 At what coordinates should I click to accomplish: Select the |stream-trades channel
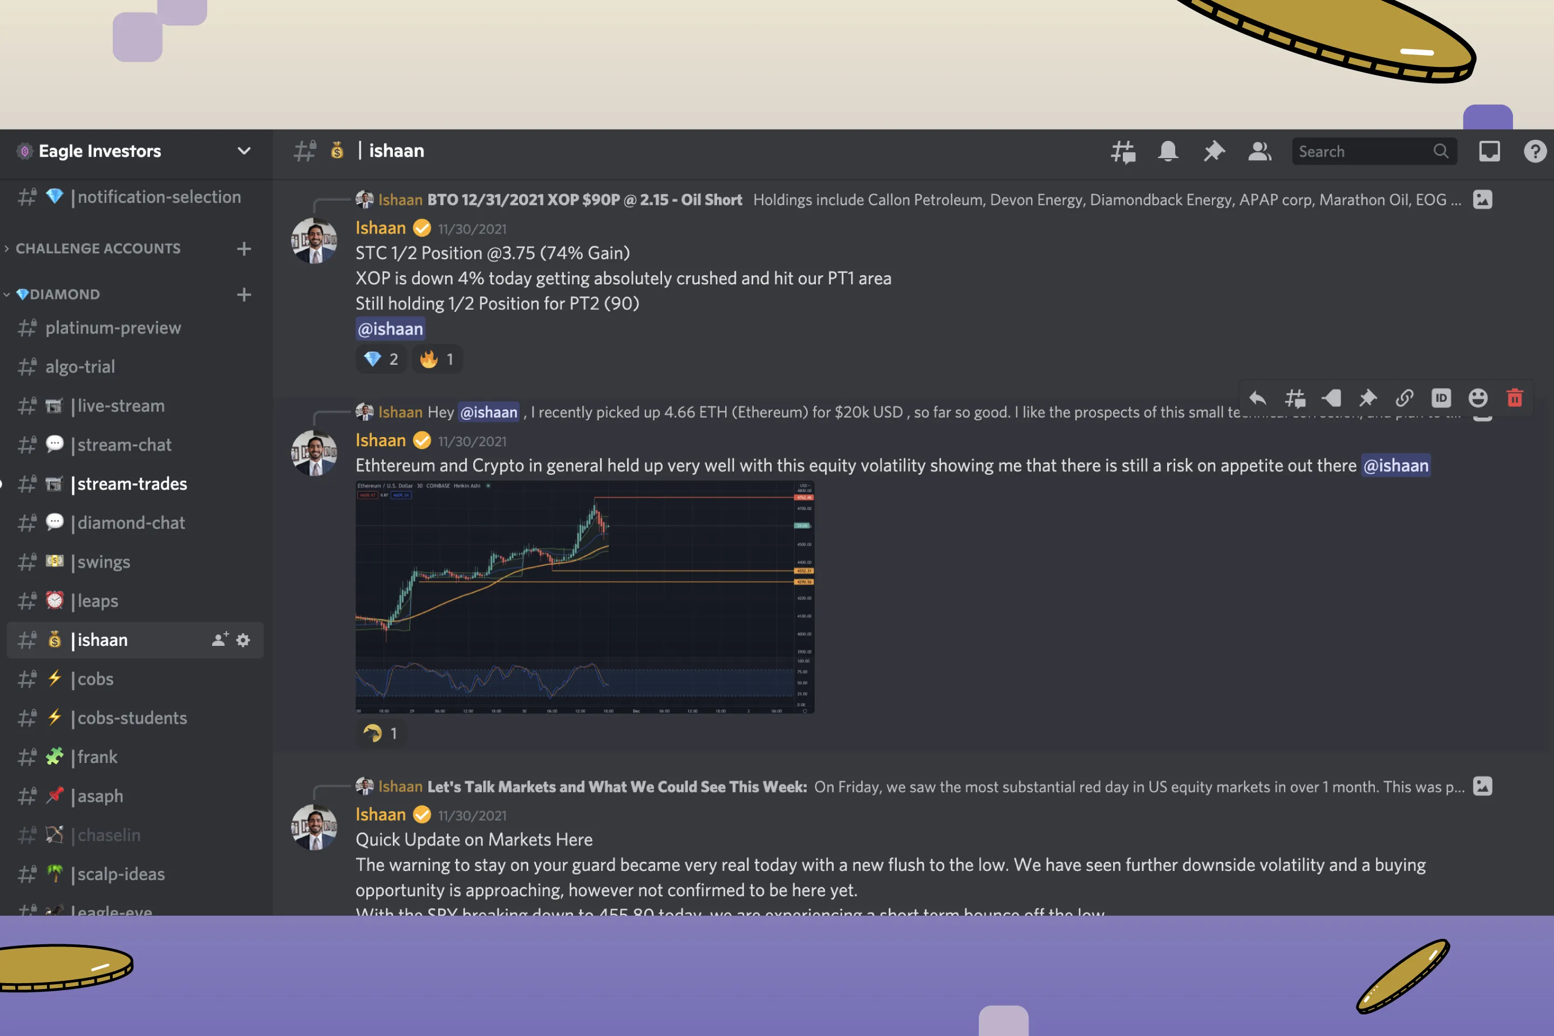click(129, 483)
